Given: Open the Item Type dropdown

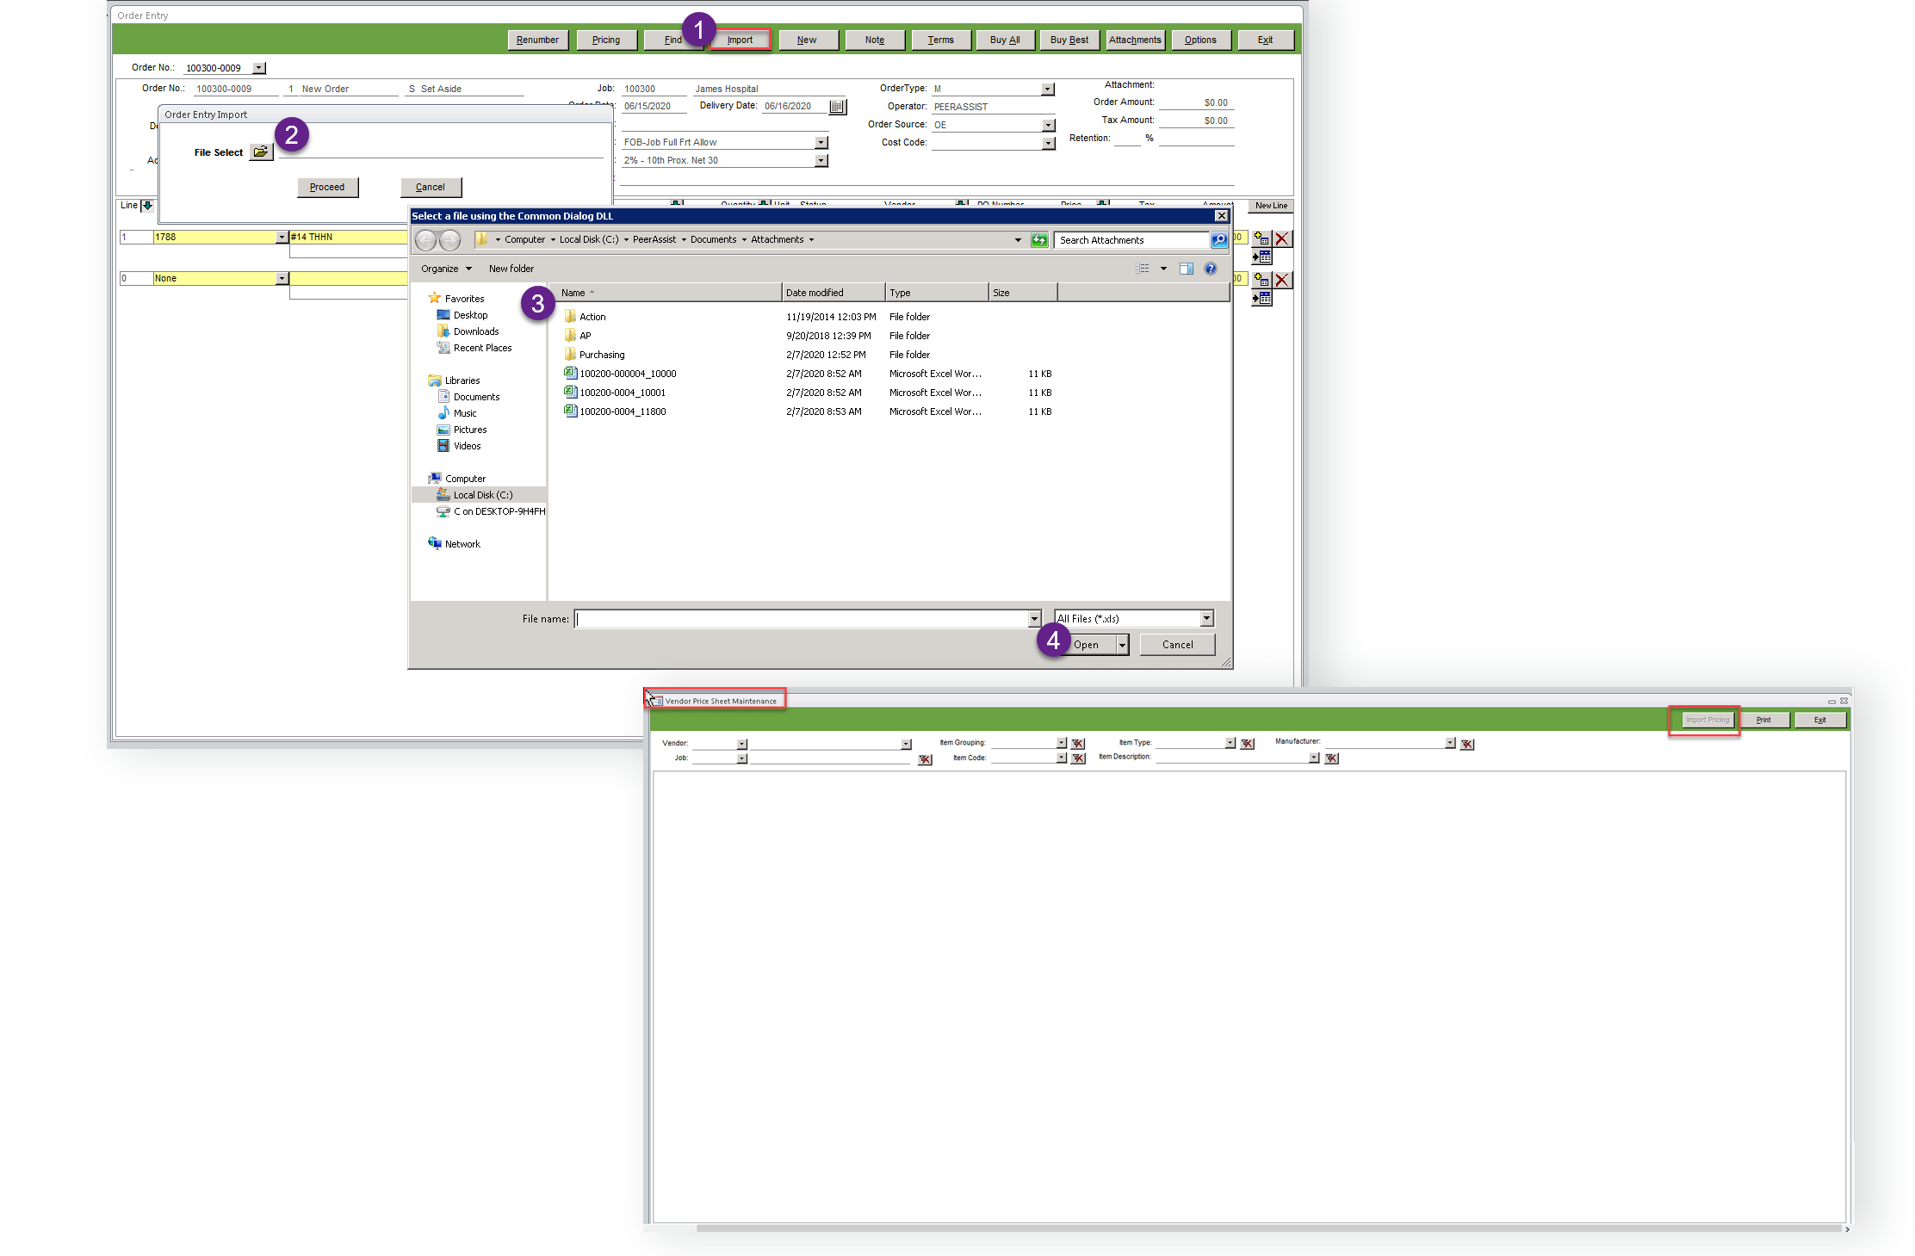Looking at the screenshot, I should tap(1230, 743).
